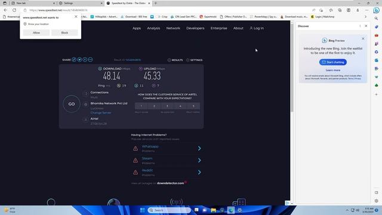Rate Airtel customer service as 2
The width and height of the screenshot is (382, 215).
click(154, 106)
